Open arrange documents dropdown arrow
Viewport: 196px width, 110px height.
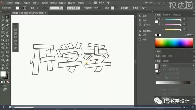point(104,2)
